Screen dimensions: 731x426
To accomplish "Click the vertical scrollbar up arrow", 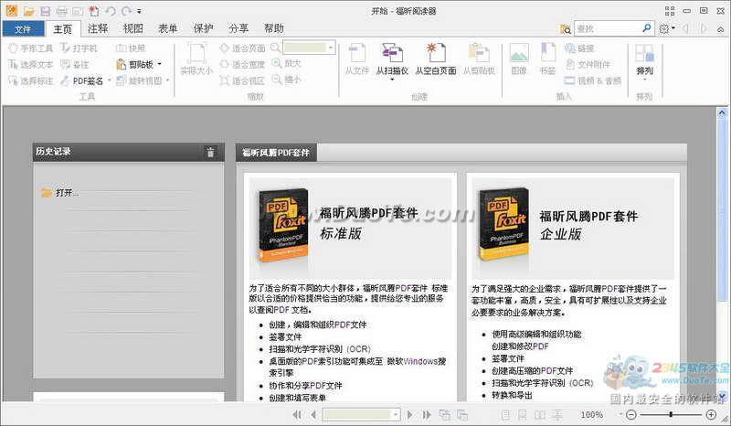I will tap(722, 113).
